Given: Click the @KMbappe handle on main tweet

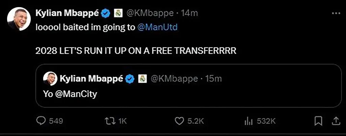Looking at the screenshot, I should click(150, 13).
